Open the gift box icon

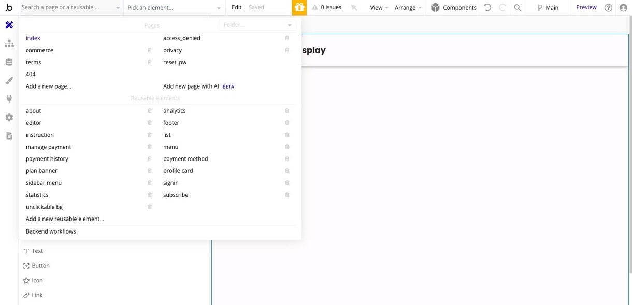coord(299,7)
